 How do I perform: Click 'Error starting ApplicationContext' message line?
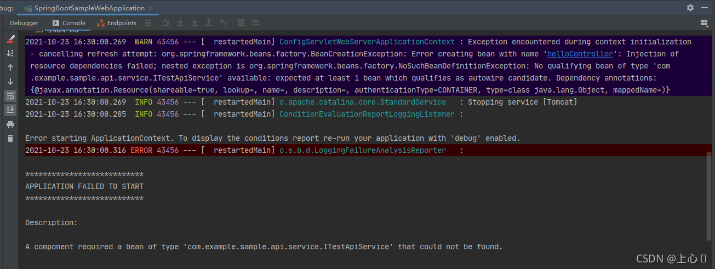pyautogui.click(x=273, y=138)
